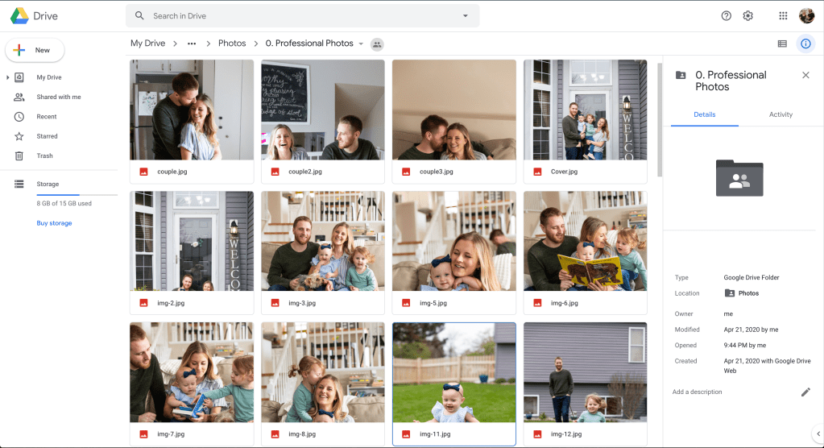Click the Search in Drive field

tap(302, 16)
